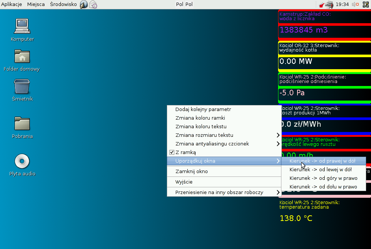Pick Kierunek -> od lewej w dół
371x249 pixels.
click(324, 170)
